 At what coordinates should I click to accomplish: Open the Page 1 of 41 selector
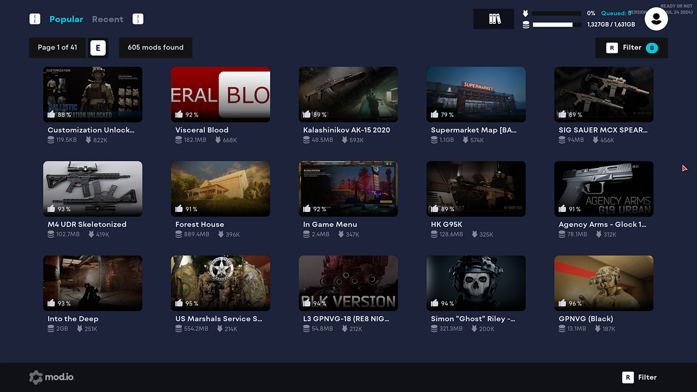pyautogui.click(x=57, y=48)
